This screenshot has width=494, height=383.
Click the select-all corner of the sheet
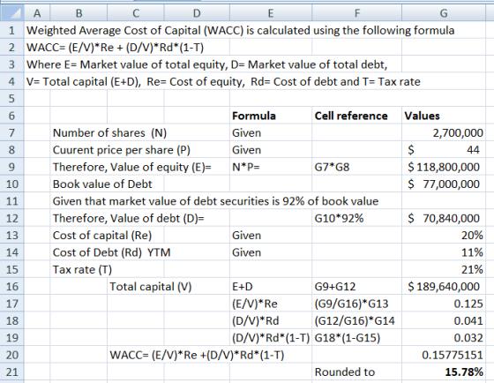coord(12,13)
